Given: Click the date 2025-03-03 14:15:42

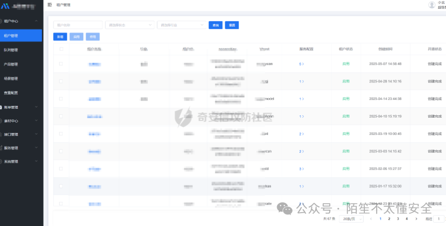Looking at the screenshot, I should point(386,151).
